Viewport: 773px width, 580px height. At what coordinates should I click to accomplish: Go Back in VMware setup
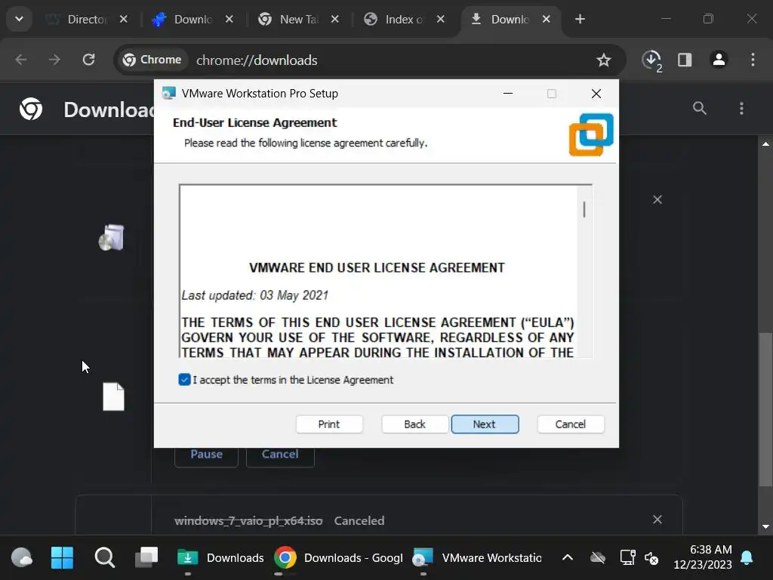click(x=414, y=424)
